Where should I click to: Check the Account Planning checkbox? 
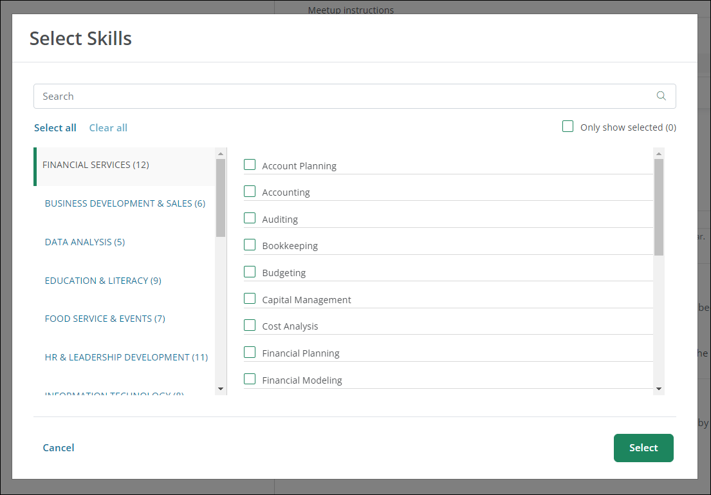pyautogui.click(x=250, y=165)
